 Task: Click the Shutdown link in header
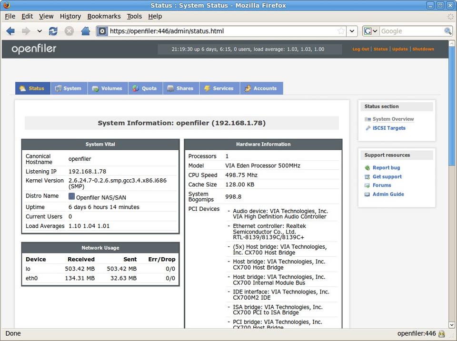[x=423, y=49]
